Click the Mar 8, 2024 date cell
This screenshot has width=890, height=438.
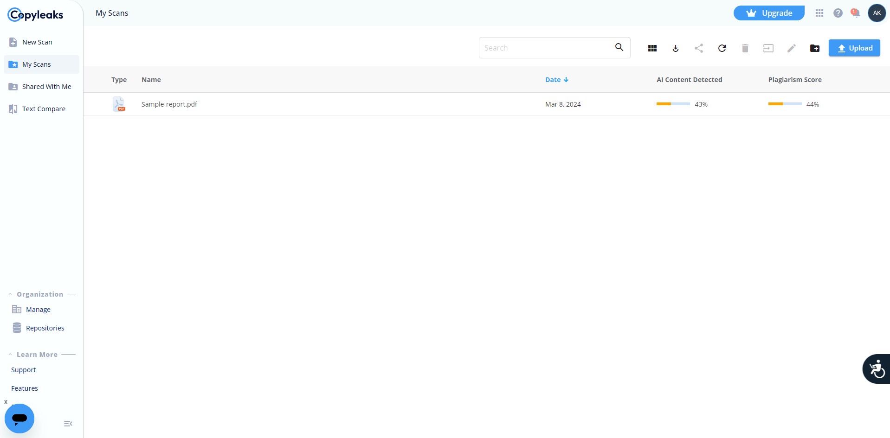563,104
